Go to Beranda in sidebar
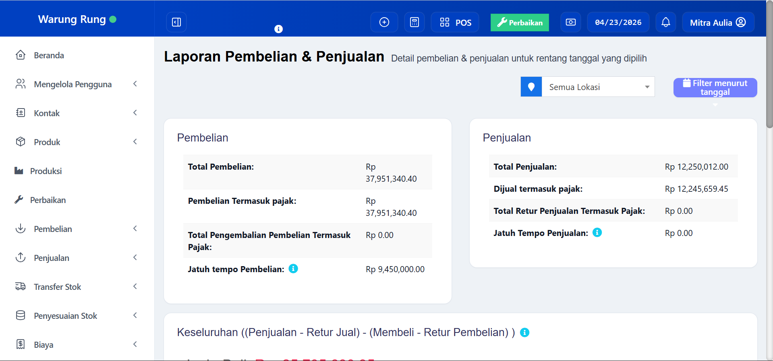The image size is (773, 361). pos(49,55)
